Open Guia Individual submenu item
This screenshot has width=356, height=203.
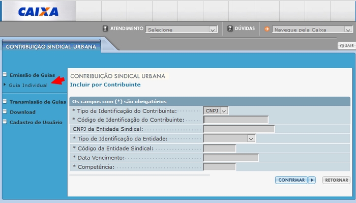point(28,85)
